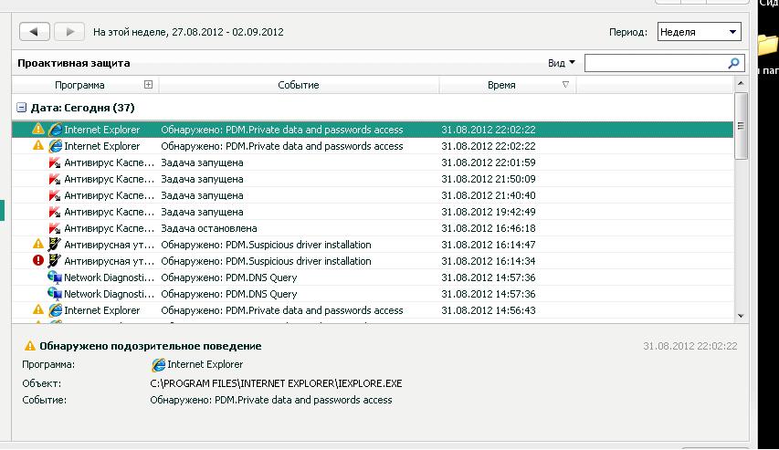Click scroll up arrow of event list
Image resolution: width=779 pixels, height=450 pixels.
pyautogui.click(x=741, y=83)
